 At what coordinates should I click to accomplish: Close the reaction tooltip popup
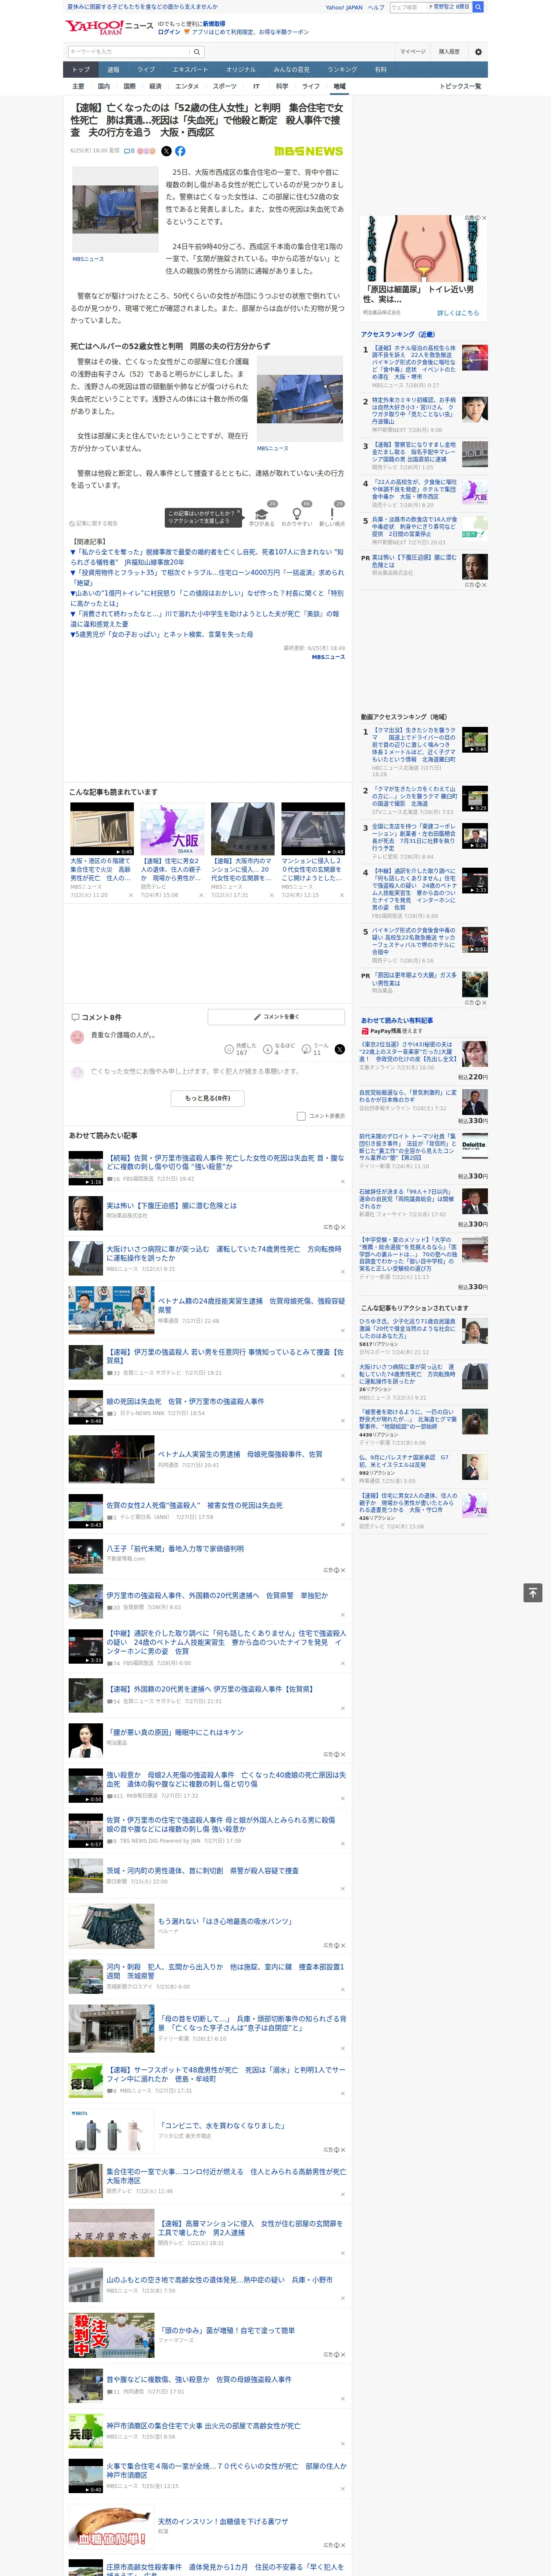point(238,513)
